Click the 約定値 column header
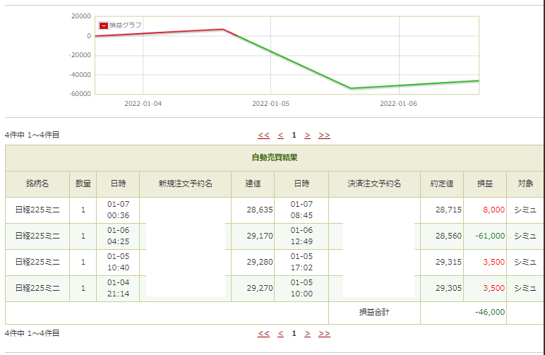 442,183
